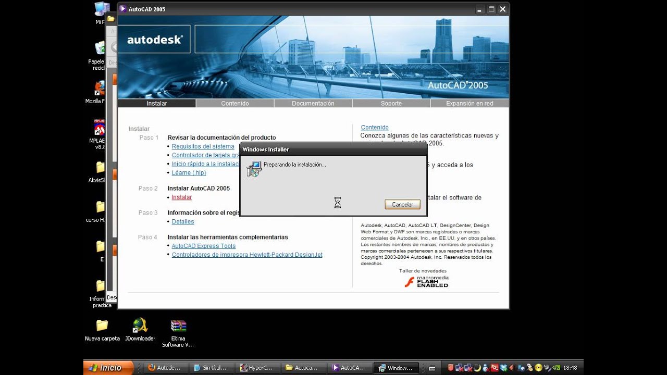667x375 pixels.
Task: Launch JDownloader from the desktop
Action: click(140, 330)
